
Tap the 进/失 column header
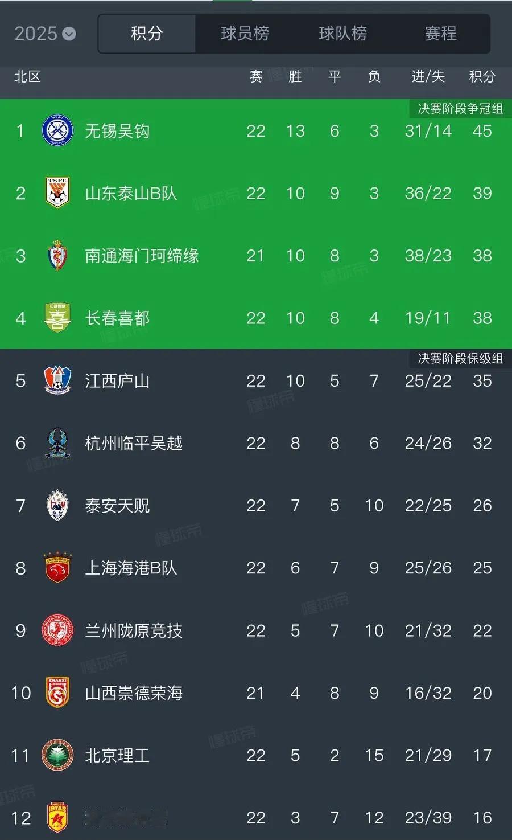[428, 77]
